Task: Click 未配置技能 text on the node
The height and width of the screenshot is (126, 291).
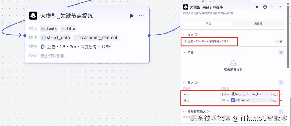Action: [52, 56]
